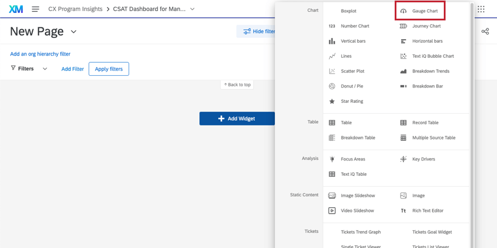Expand the Filters chevron
Image resolution: width=497 pixels, height=248 pixels.
(x=45, y=69)
